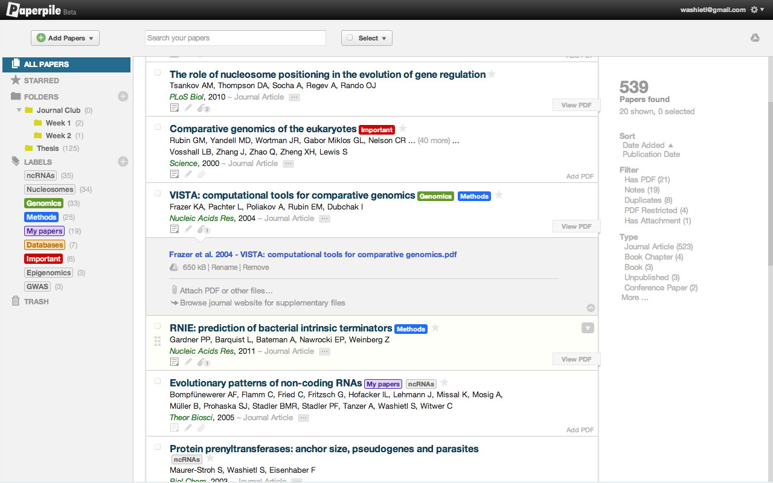Switch to the STARRED view
Image resolution: width=773 pixels, height=483 pixels.
tap(39, 80)
